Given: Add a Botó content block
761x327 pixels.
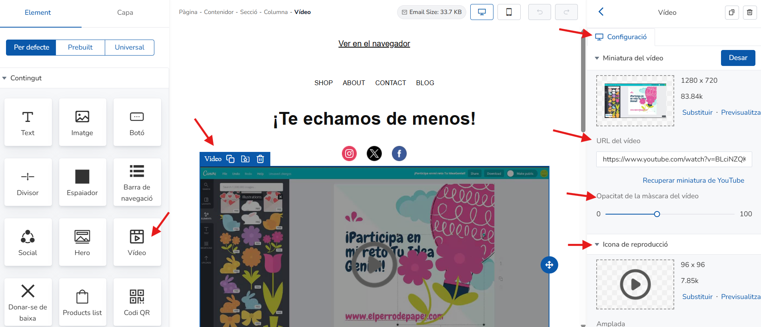Looking at the screenshot, I should (137, 122).
